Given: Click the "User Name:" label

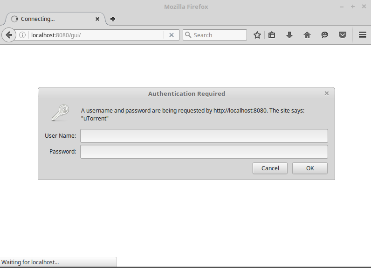Looking at the screenshot, I should (x=60, y=135).
